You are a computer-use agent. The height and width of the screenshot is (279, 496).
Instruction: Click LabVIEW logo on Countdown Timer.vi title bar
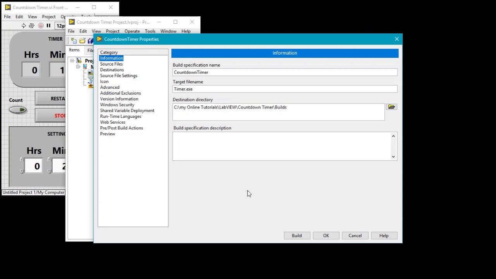pos(8,7)
